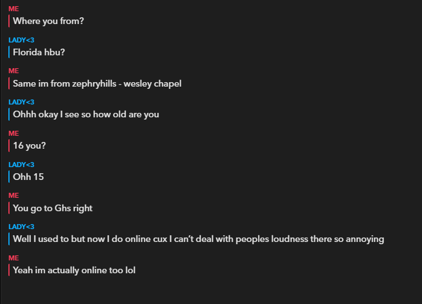Click the ME label above "16 you?"

click(13, 134)
